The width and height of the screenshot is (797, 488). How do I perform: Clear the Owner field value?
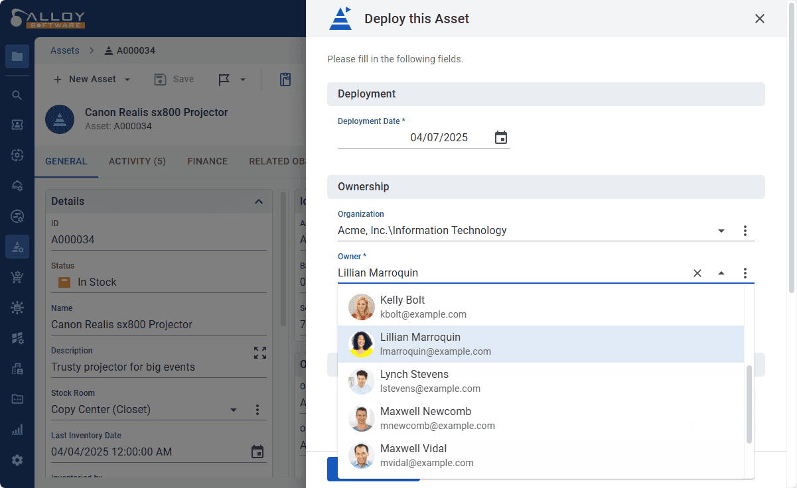[697, 273]
